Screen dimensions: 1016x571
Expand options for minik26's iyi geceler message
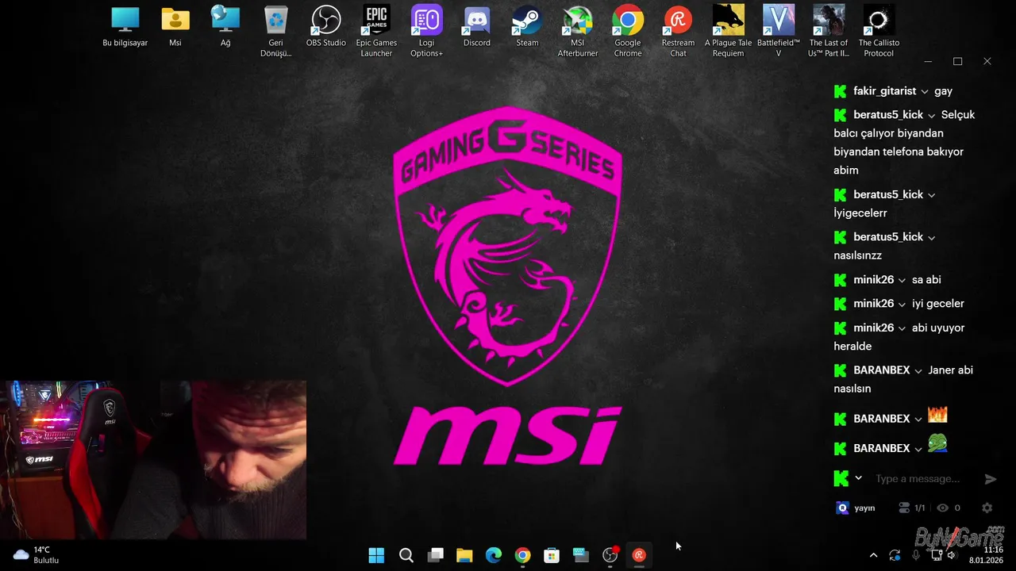902,305
